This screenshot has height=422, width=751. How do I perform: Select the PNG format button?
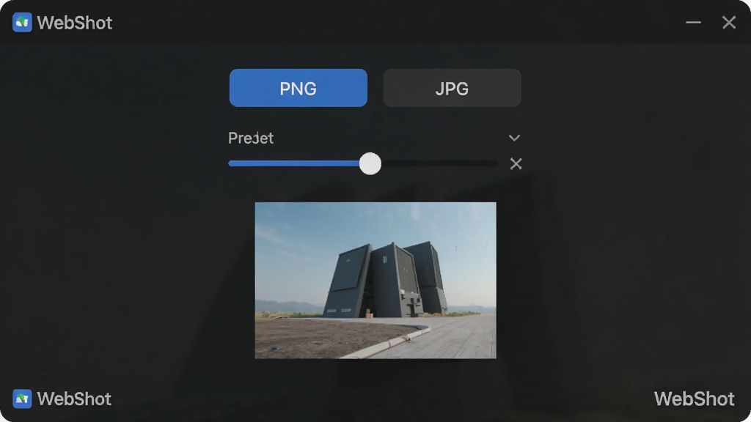click(x=298, y=88)
